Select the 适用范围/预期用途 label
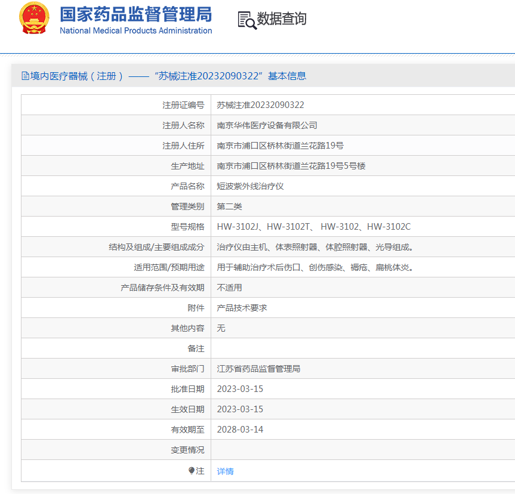The height and width of the screenshot is (494, 515). [x=169, y=267]
